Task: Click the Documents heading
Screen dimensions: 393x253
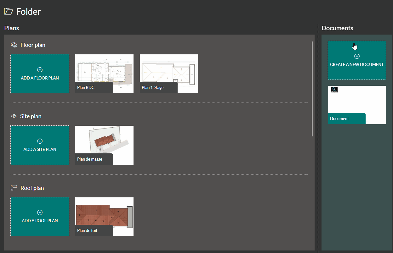Action: pos(337,28)
